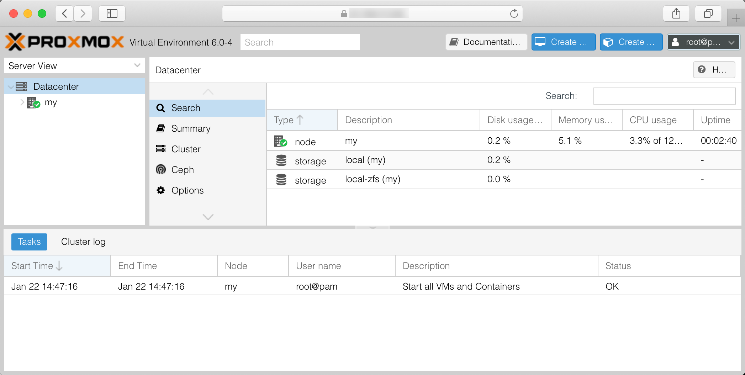Open the Safari tab overview icon
The width and height of the screenshot is (745, 375).
(708, 14)
